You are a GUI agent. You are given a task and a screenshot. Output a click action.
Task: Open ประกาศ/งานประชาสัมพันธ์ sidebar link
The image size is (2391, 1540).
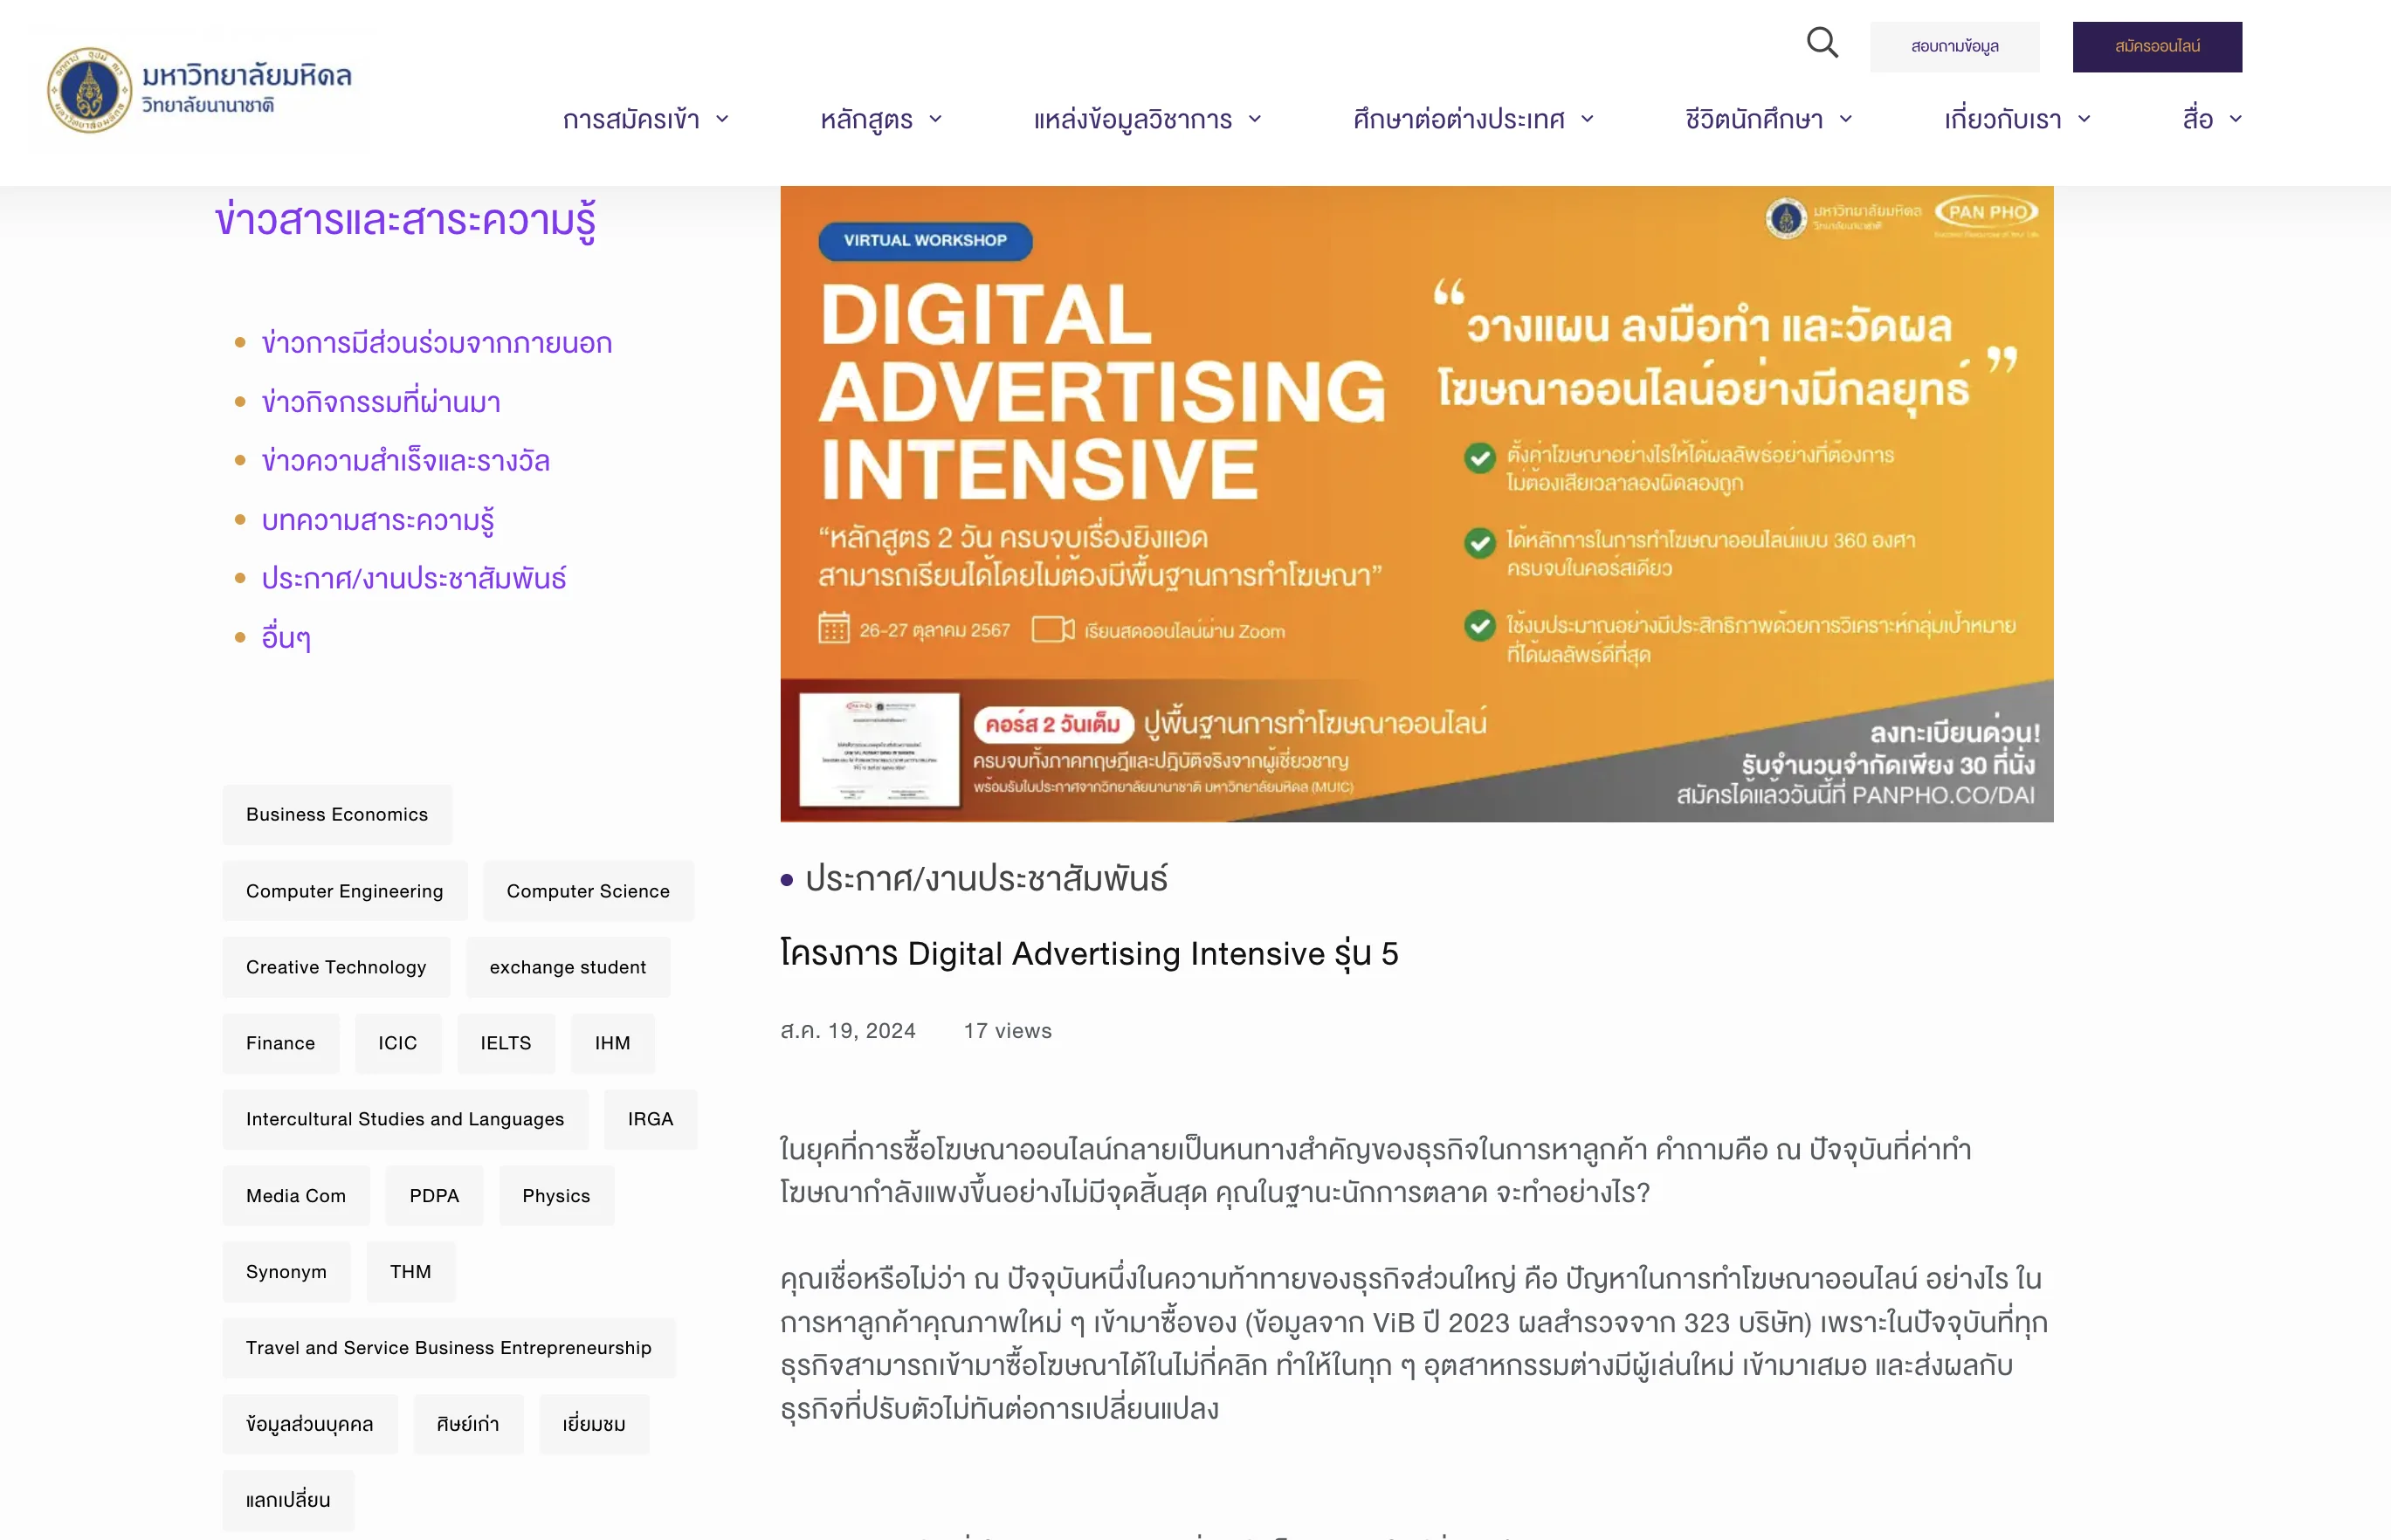point(414,578)
